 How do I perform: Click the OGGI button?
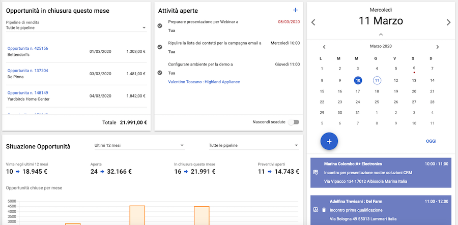click(431, 141)
